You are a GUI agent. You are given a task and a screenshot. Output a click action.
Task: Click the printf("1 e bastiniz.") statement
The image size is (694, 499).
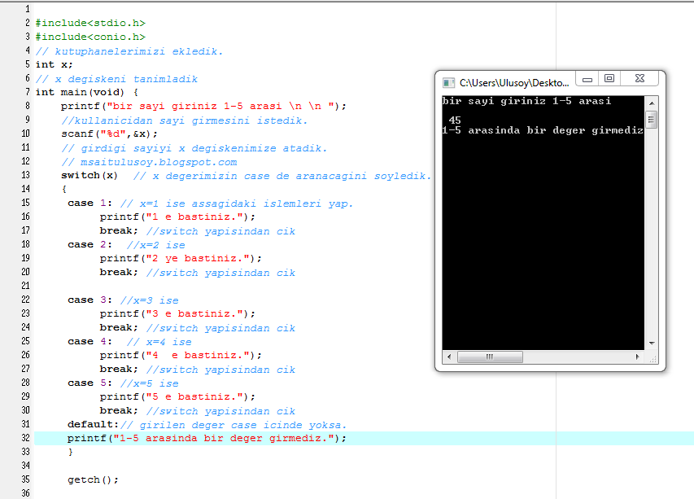click(x=177, y=217)
